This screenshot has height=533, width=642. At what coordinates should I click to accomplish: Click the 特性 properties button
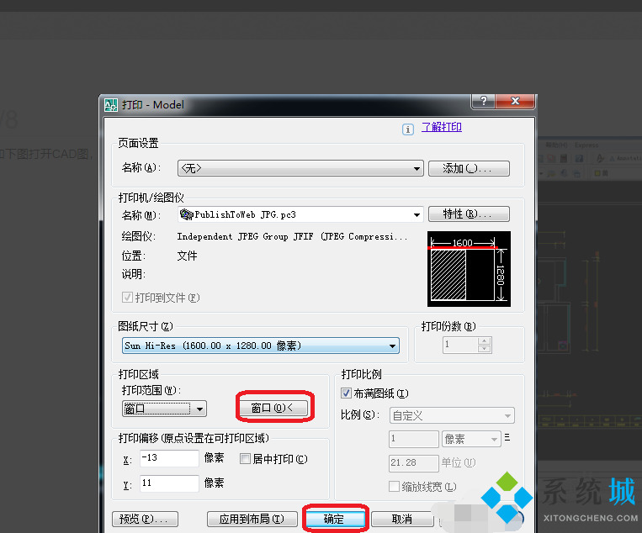(x=469, y=214)
